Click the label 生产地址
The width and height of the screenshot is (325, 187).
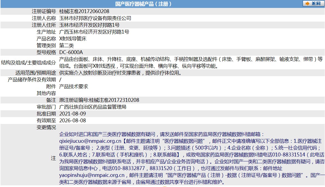click(x=46, y=32)
